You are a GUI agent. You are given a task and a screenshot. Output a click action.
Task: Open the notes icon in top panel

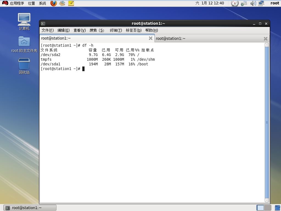[x=71, y=3]
